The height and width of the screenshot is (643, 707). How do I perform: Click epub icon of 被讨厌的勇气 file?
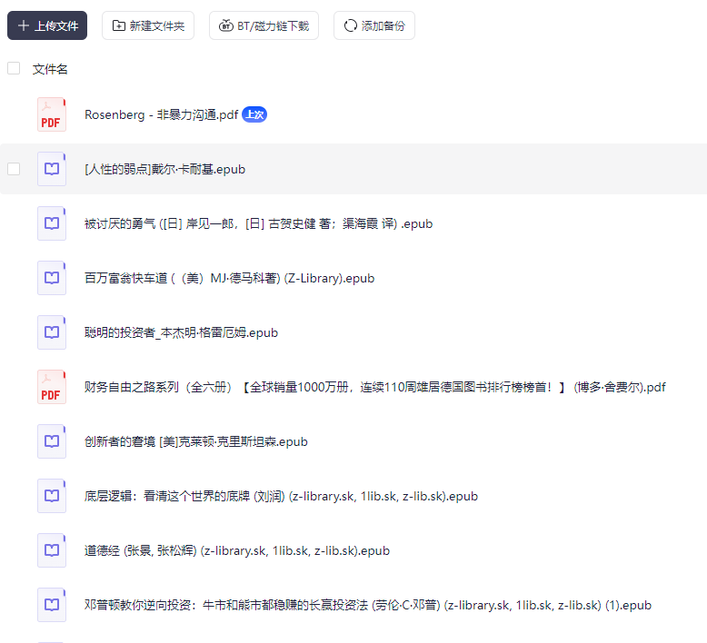click(52, 223)
